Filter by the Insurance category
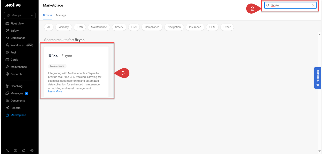This screenshot has height=154, width=322. pyautogui.click(x=195, y=27)
